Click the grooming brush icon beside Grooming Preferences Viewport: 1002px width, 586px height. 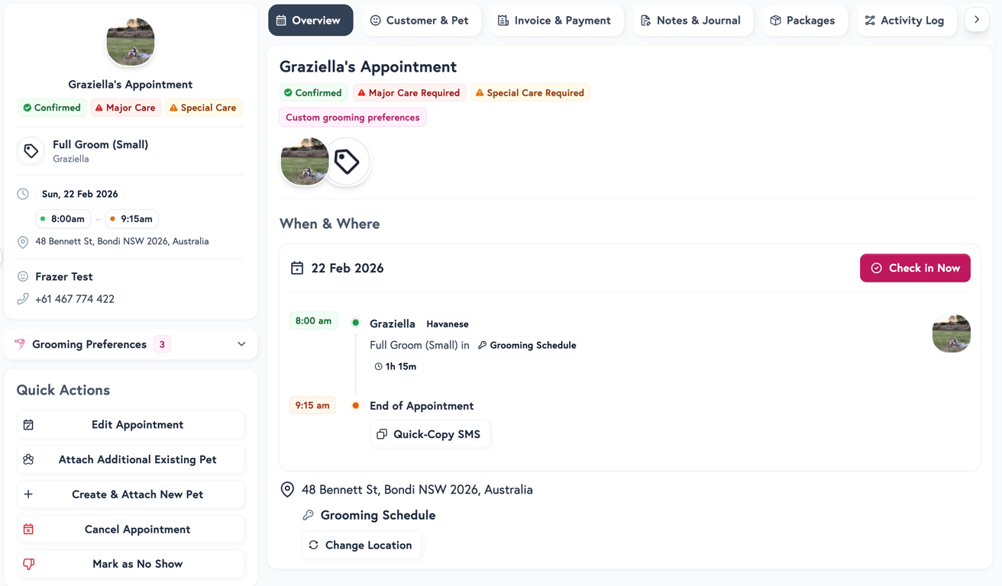(x=19, y=344)
